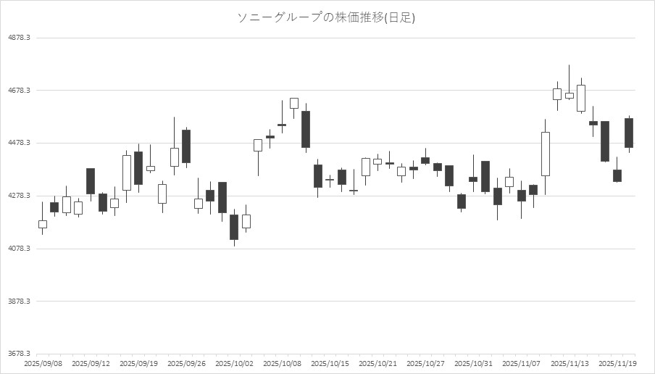Click the 4678.3 price axis label
This screenshot has width=655, height=374.
pos(17,91)
